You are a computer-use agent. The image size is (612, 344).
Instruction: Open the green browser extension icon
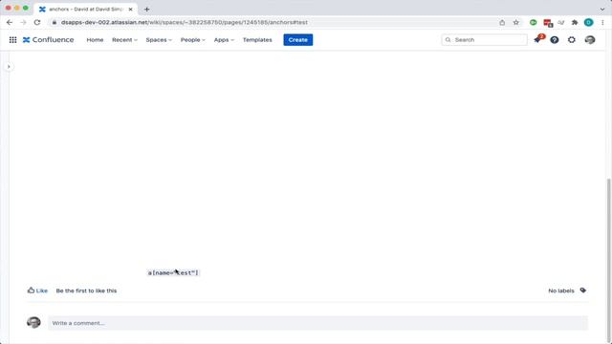point(534,22)
